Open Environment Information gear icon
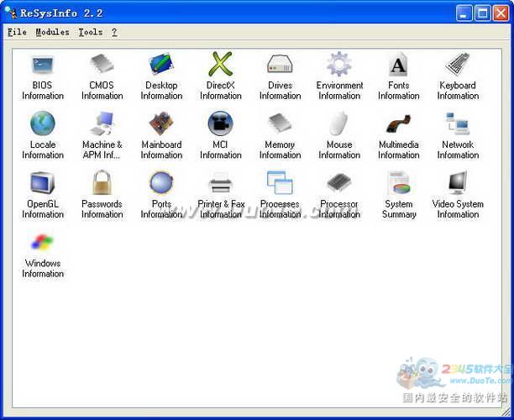 339,65
